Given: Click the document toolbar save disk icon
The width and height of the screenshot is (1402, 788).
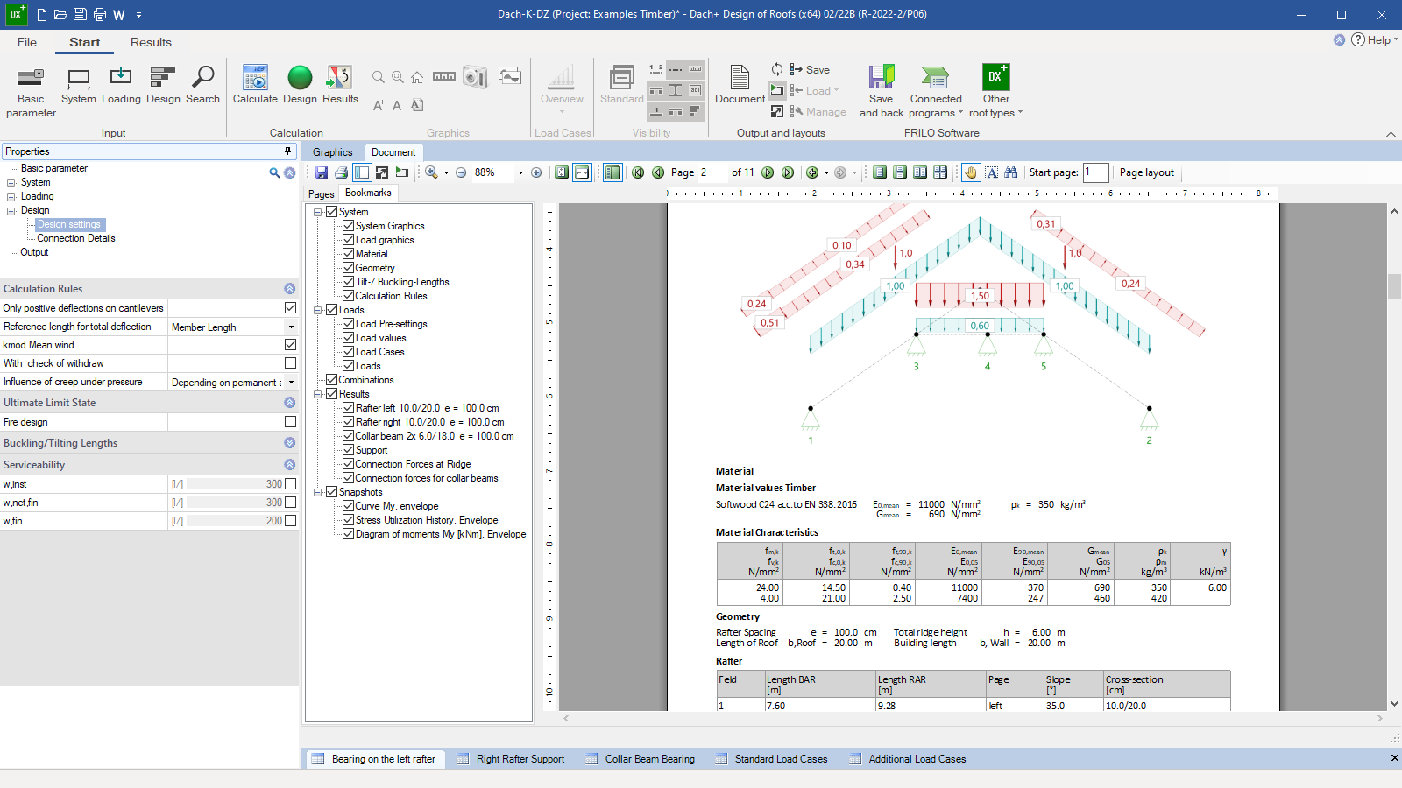Looking at the screenshot, I should tap(322, 172).
